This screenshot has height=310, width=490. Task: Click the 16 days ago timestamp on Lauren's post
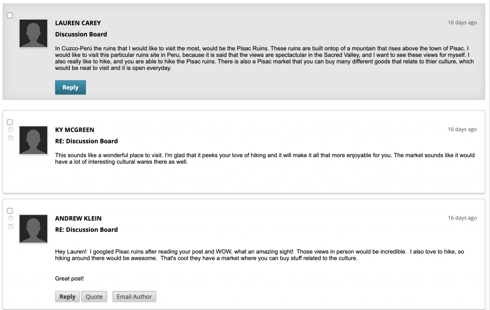tap(462, 22)
